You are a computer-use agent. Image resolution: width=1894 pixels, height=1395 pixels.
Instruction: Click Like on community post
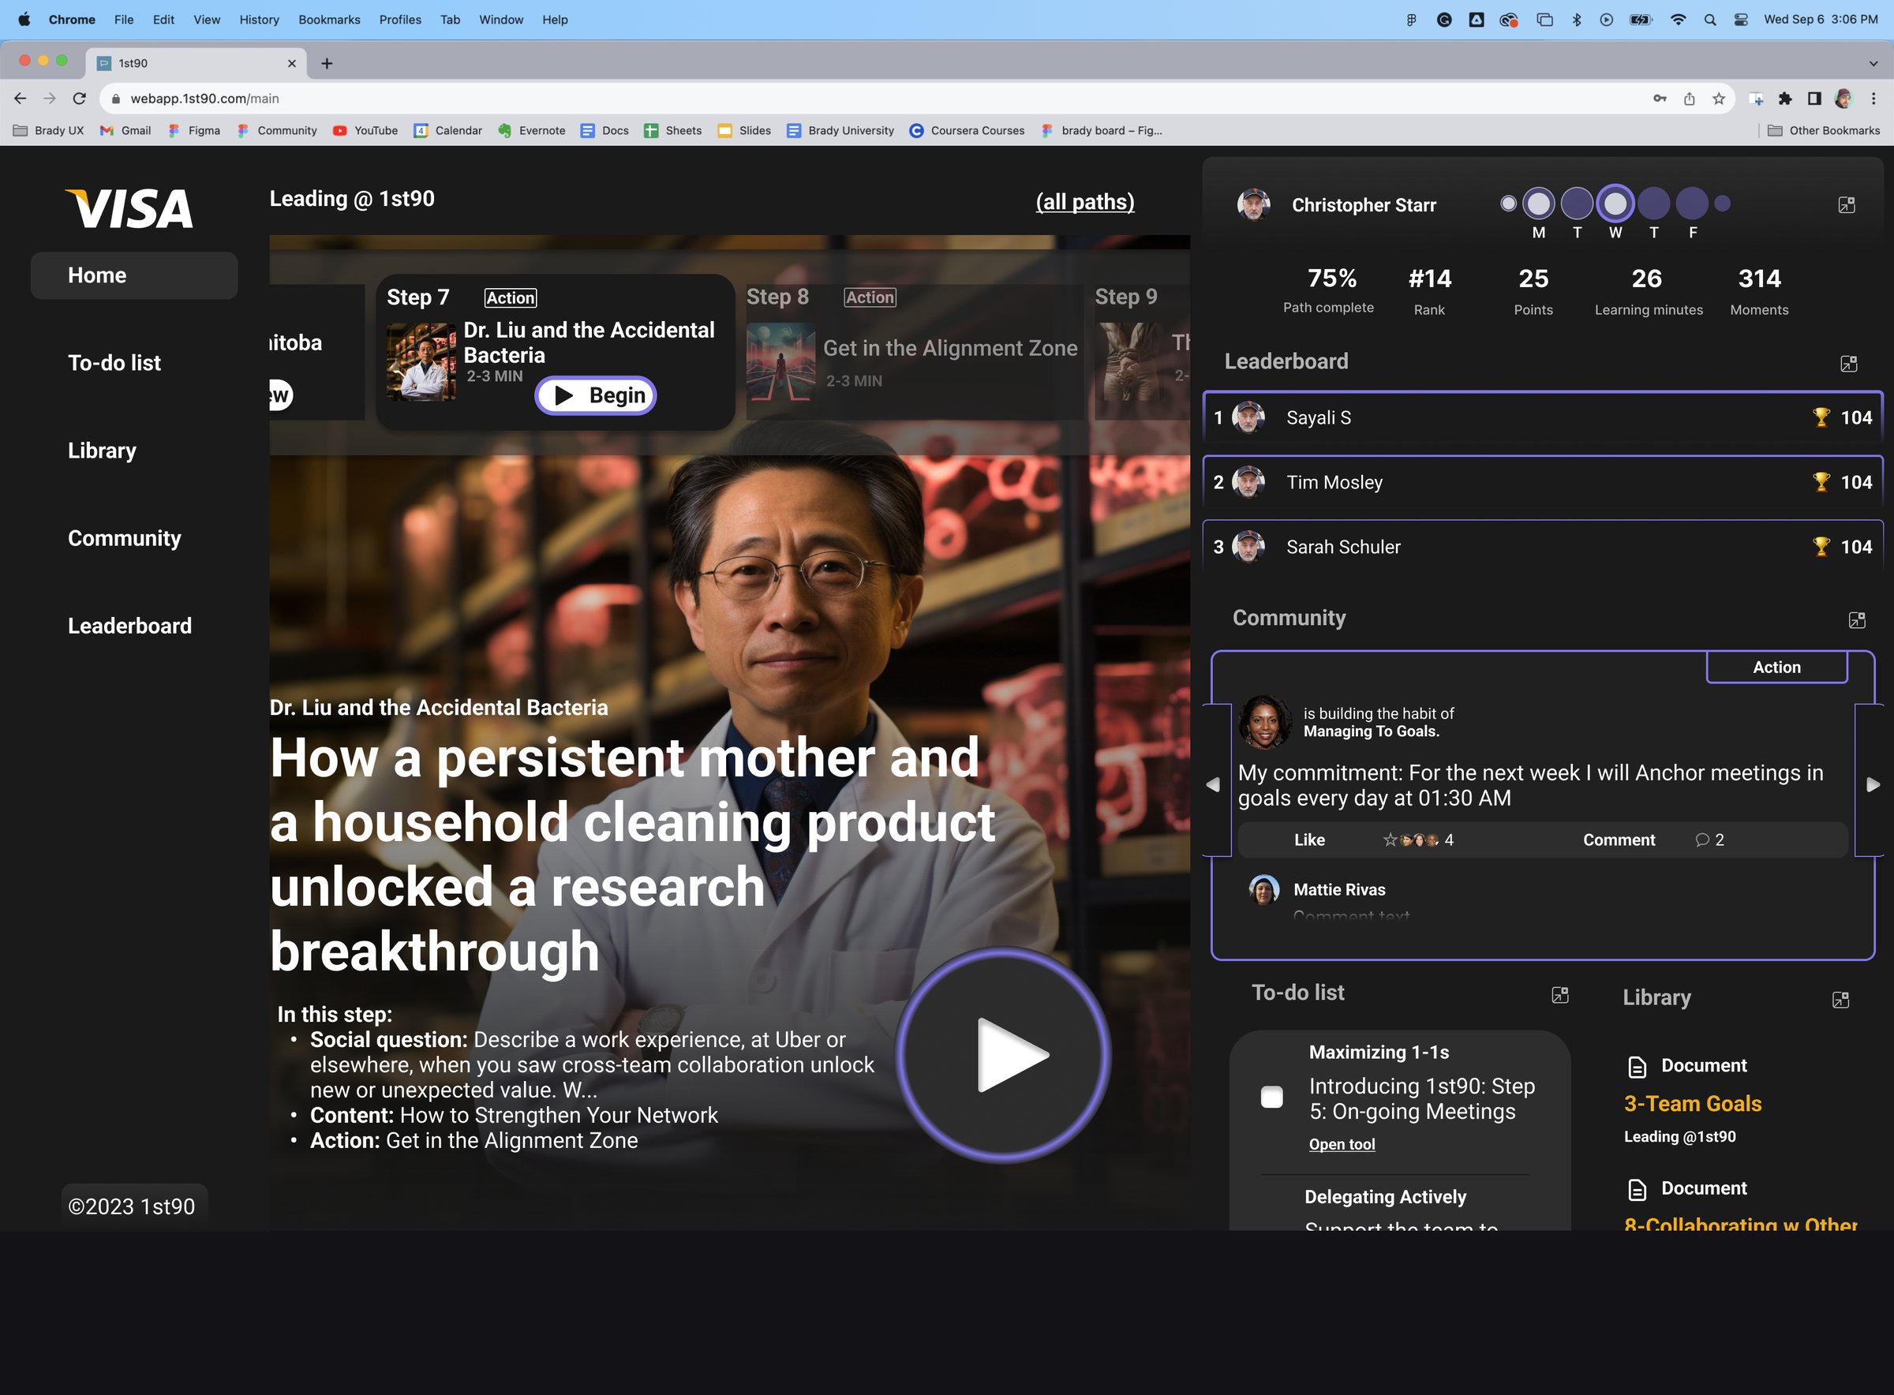tap(1308, 840)
